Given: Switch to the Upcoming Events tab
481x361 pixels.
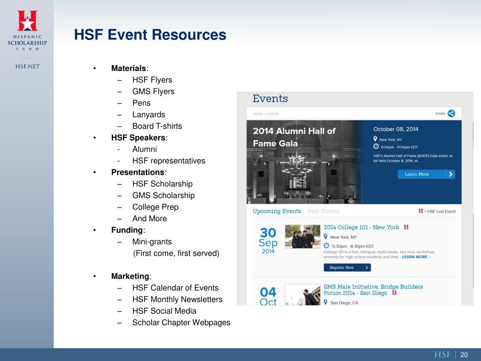Looking at the screenshot, I should 277,211.
